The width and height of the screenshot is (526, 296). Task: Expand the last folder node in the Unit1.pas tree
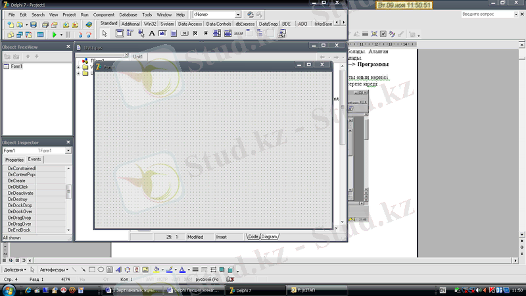tap(78, 73)
